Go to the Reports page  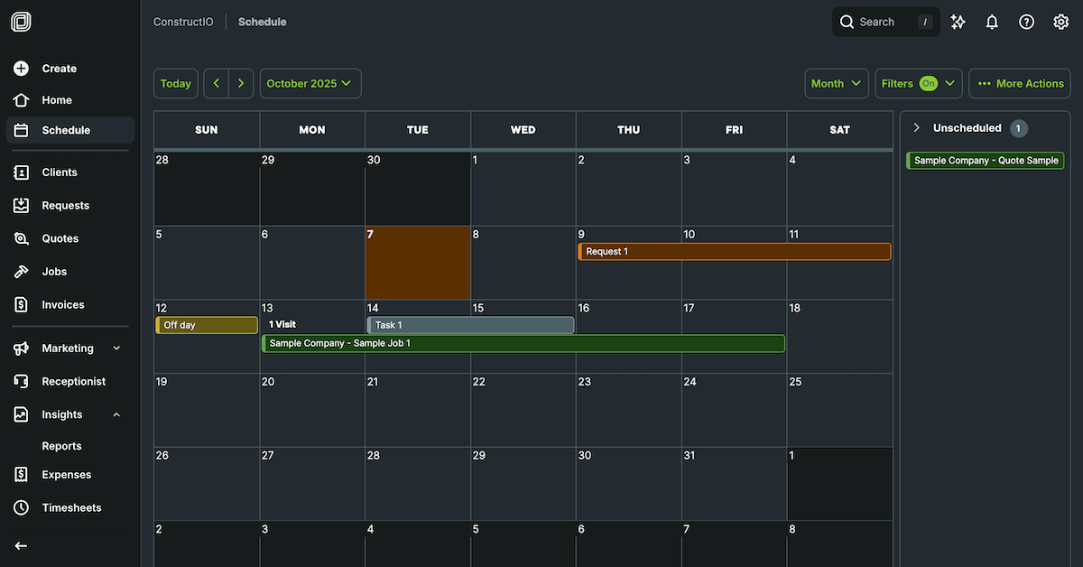61,445
